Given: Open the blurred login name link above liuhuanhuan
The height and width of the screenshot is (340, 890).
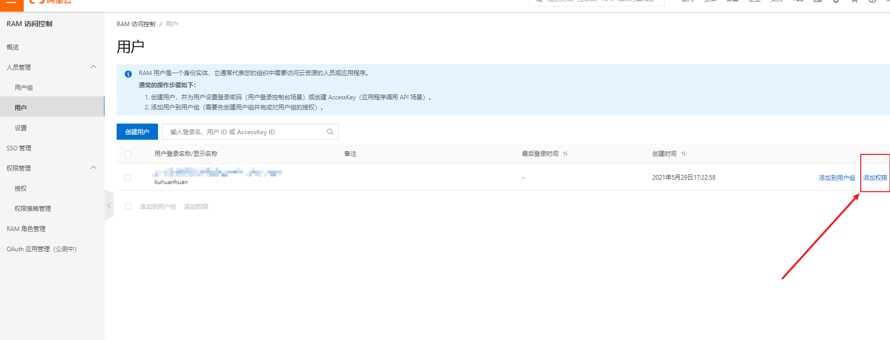Looking at the screenshot, I should point(218,173).
